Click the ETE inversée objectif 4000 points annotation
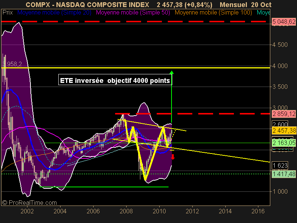 tap(115, 80)
